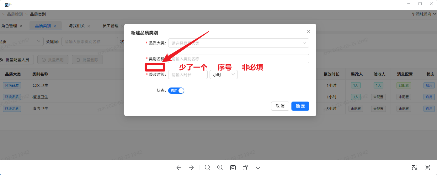Image resolution: width=437 pixels, height=175 pixels.
Task: Click the 品质大类 column header
Action: click(13, 74)
